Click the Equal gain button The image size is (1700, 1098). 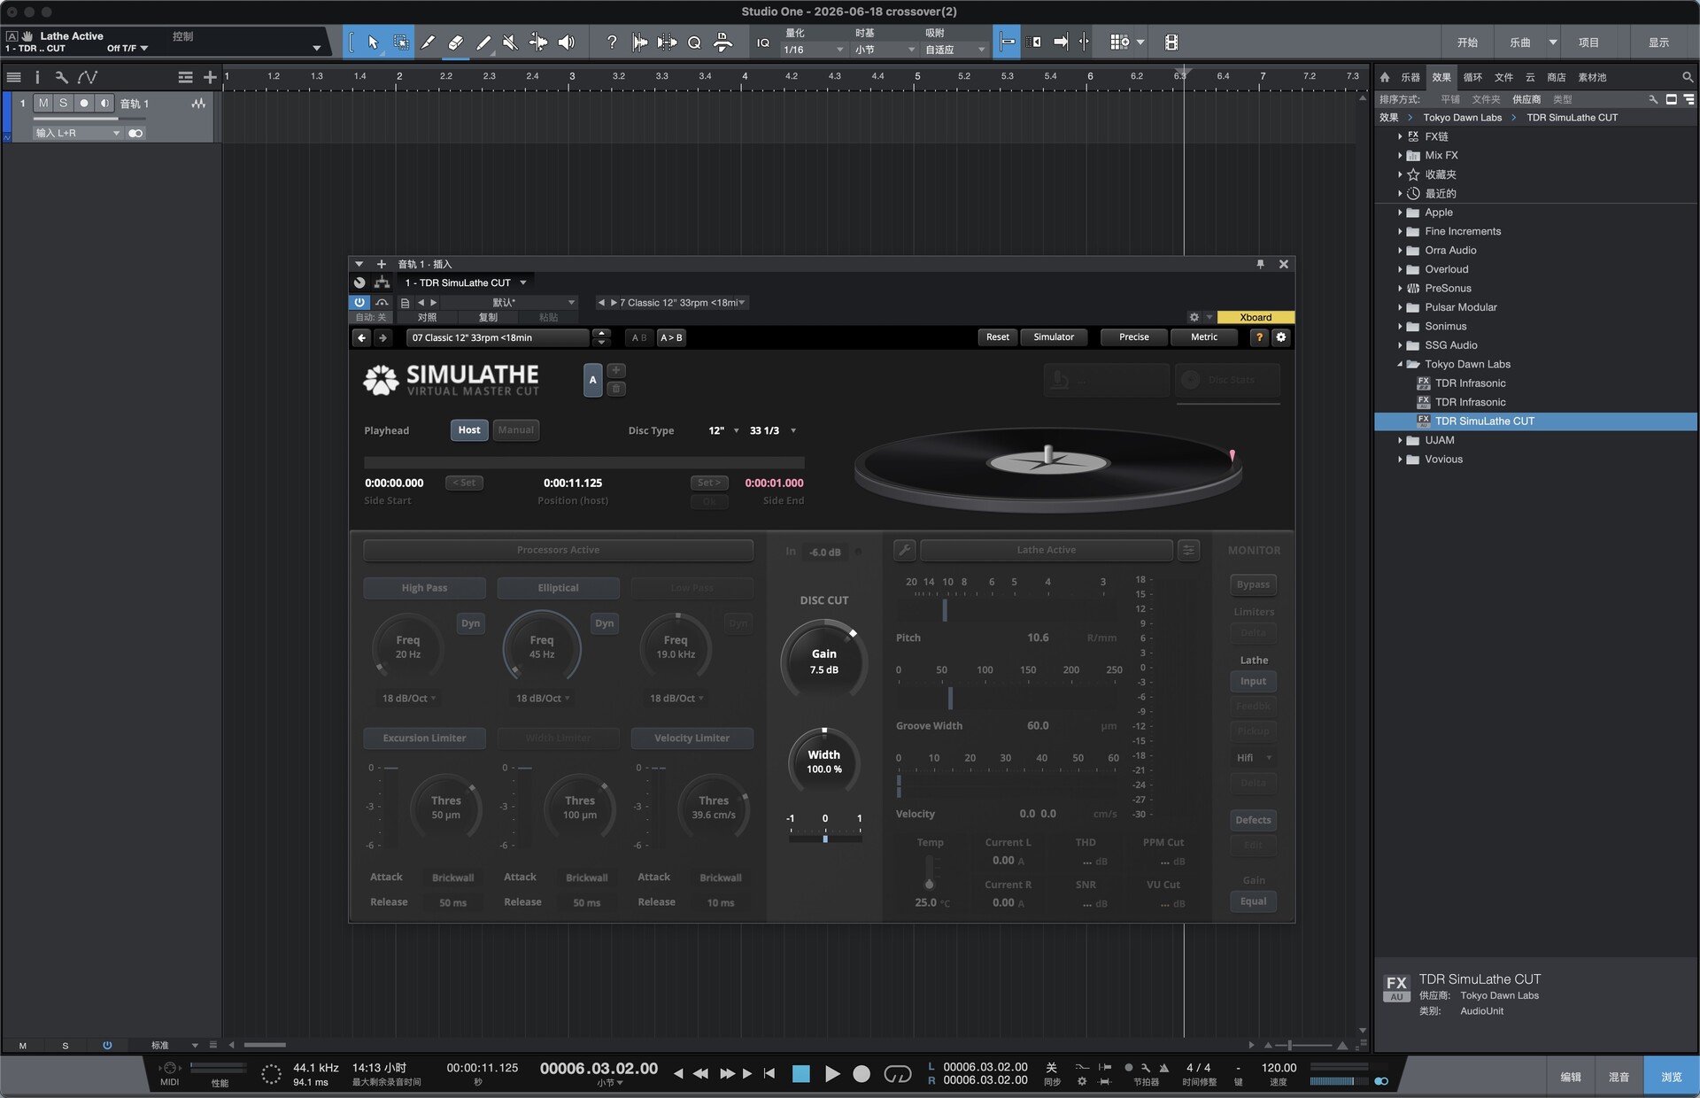coord(1253,901)
